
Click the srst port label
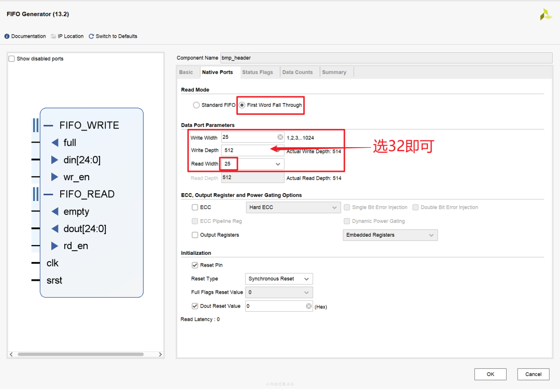pyautogui.click(x=54, y=281)
